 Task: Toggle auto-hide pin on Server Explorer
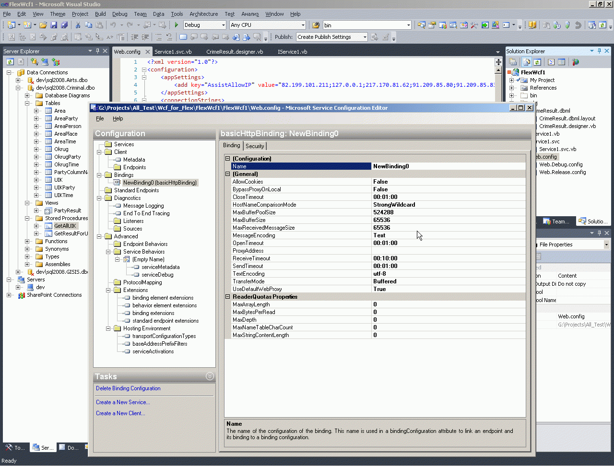pos(98,51)
